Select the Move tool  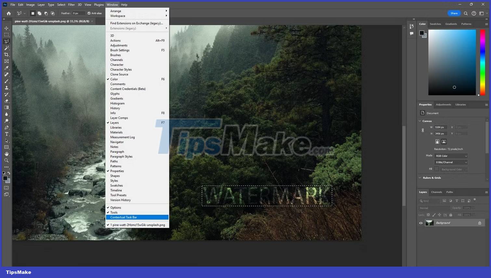click(6, 28)
